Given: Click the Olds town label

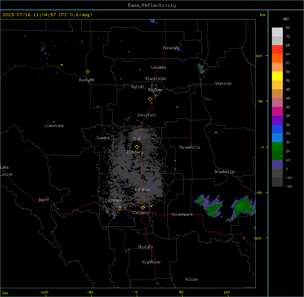Looking at the screenshot, I should click(137, 139).
